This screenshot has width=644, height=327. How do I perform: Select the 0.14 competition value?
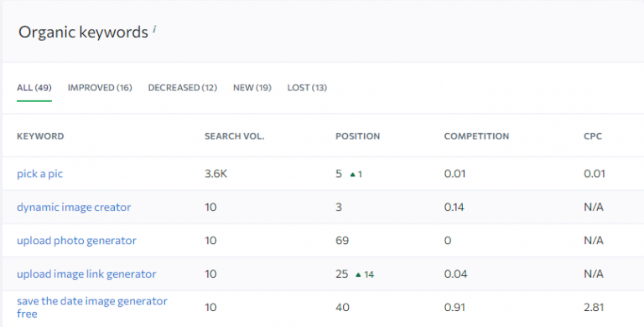click(x=454, y=207)
